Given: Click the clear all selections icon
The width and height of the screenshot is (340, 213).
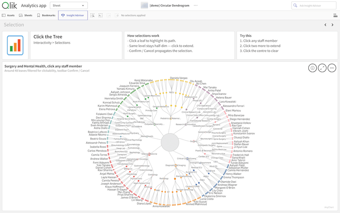Looking at the screenshot, I should coord(117,15).
